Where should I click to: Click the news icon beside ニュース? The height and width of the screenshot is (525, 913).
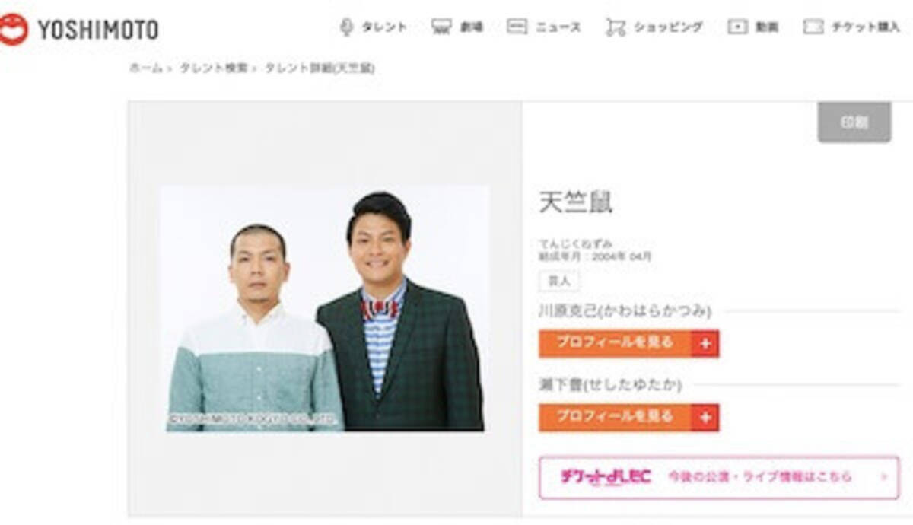point(517,27)
